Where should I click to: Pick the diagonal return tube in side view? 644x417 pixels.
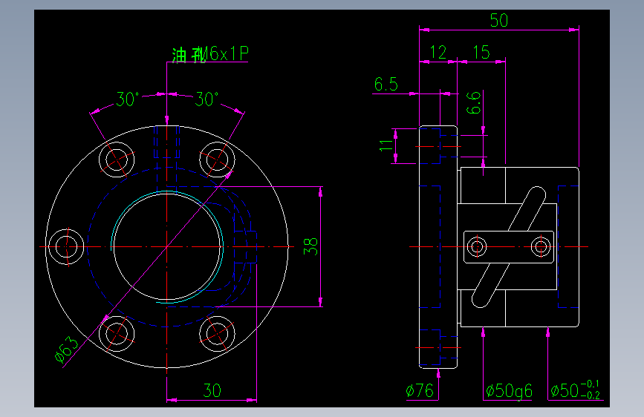pyautogui.click(x=509, y=246)
